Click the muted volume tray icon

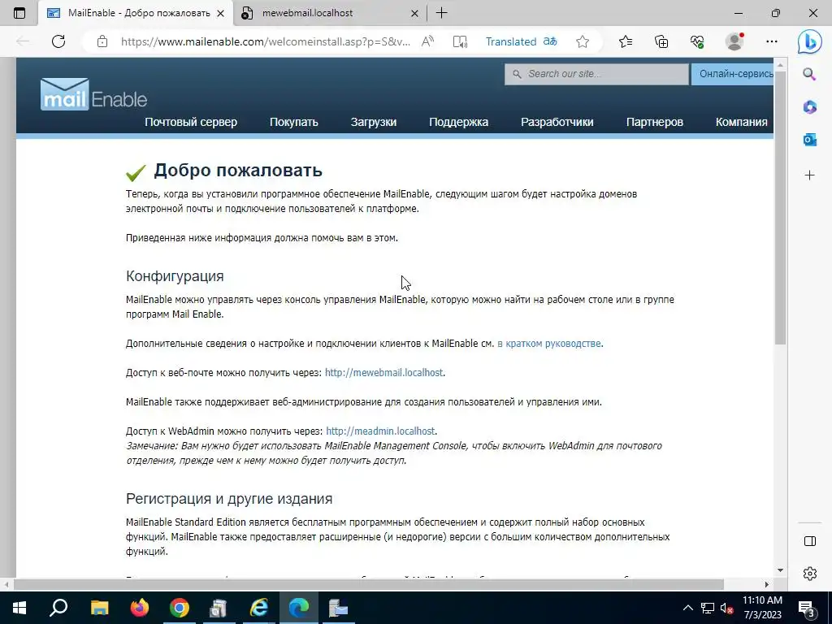coord(726,608)
